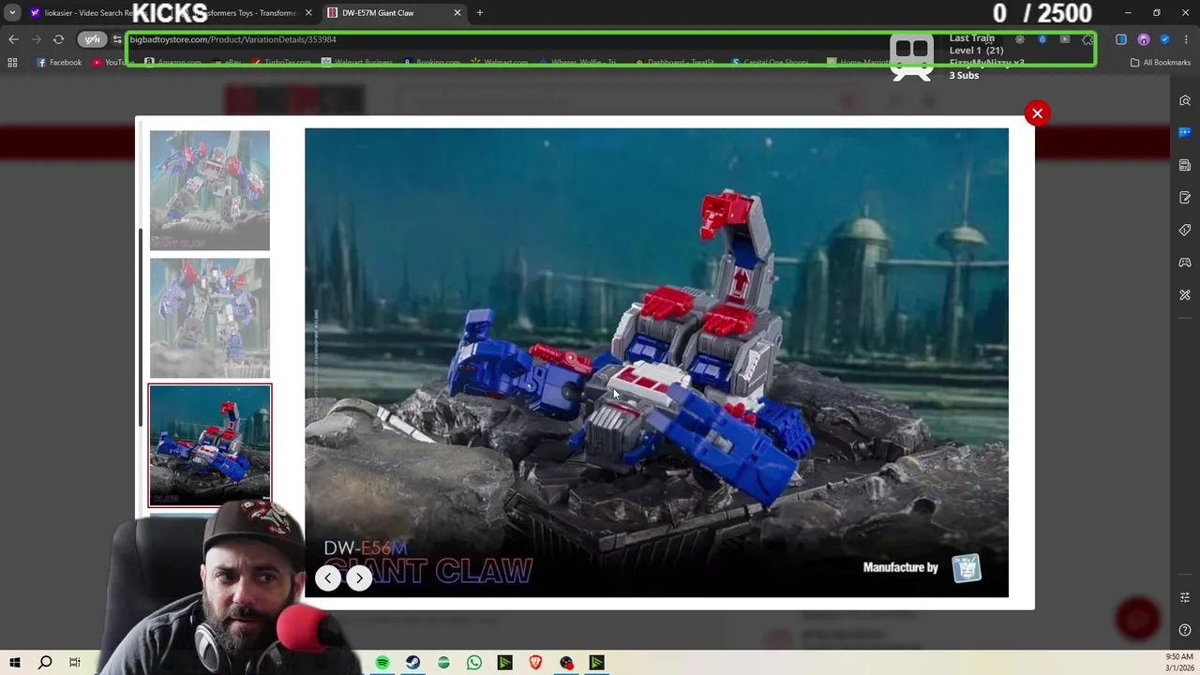1200x675 pixels.
Task: Open a new browser tab
Action: pyautogui.click(x=480, y=13)
